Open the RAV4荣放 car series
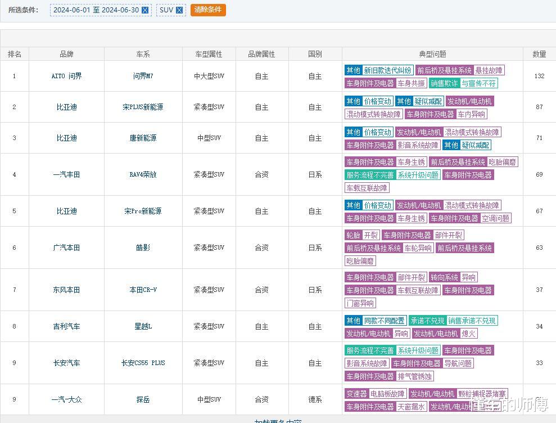 point(143,174)
